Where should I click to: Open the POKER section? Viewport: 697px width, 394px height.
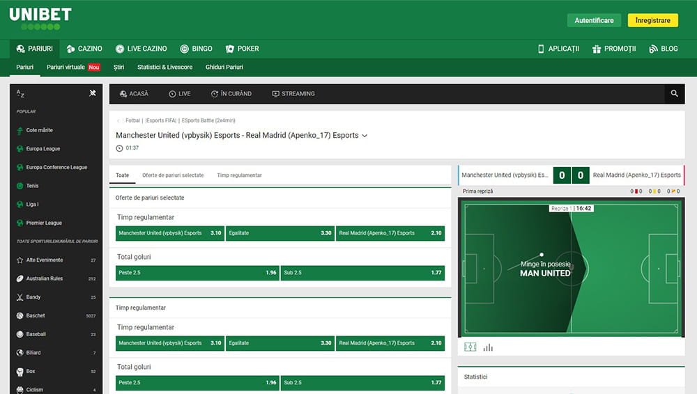tap(243, 49)
